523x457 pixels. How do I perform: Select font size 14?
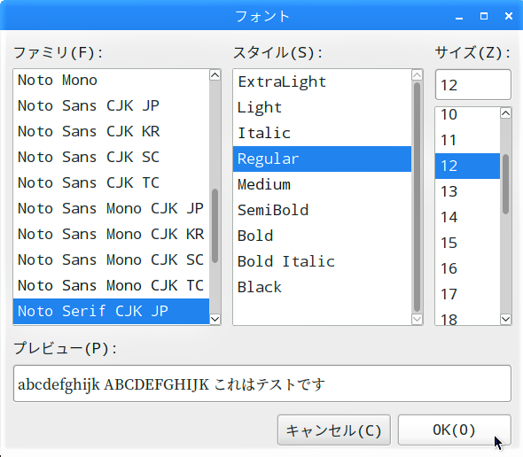click(467, 217)
